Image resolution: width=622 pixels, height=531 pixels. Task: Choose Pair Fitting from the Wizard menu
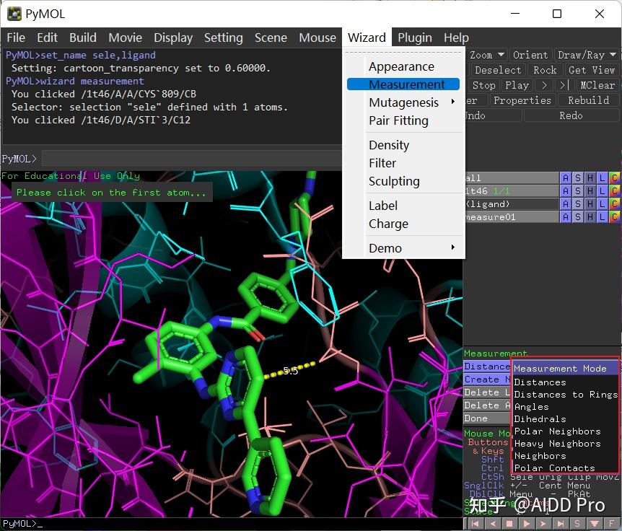click(x=398, y=120)
